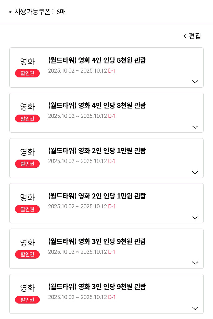The image size is (213, 319).
Task: Expand the second 4인 8천원 coupon chevron
Action: [195, 127]
